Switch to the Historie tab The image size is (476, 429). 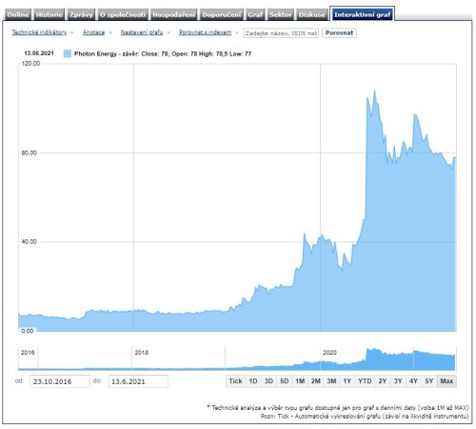[x=49, y=14]
